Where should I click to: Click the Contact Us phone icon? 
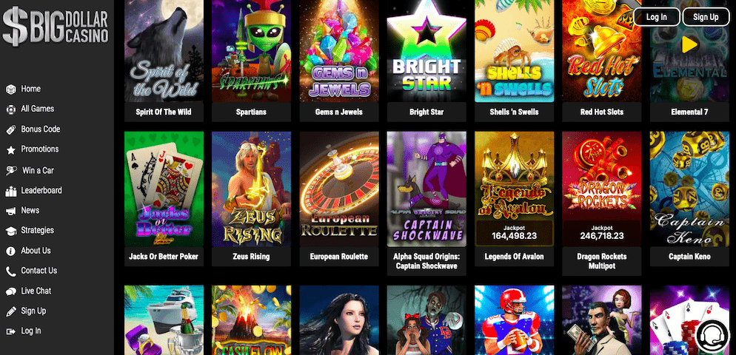point(11,271)
